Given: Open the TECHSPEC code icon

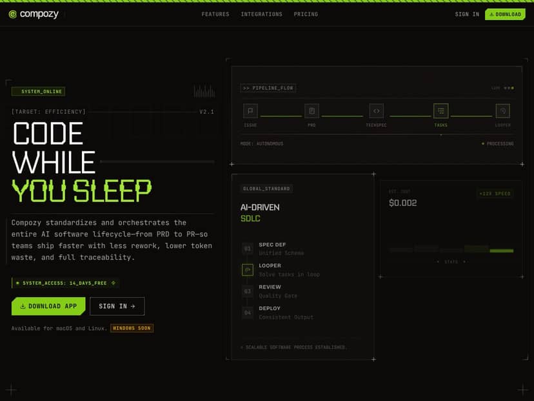Looking at the screenshot, I should pyautogui.click(x=377, y=110).
